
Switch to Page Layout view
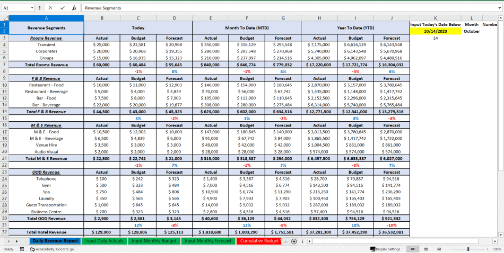coord(426,249)
